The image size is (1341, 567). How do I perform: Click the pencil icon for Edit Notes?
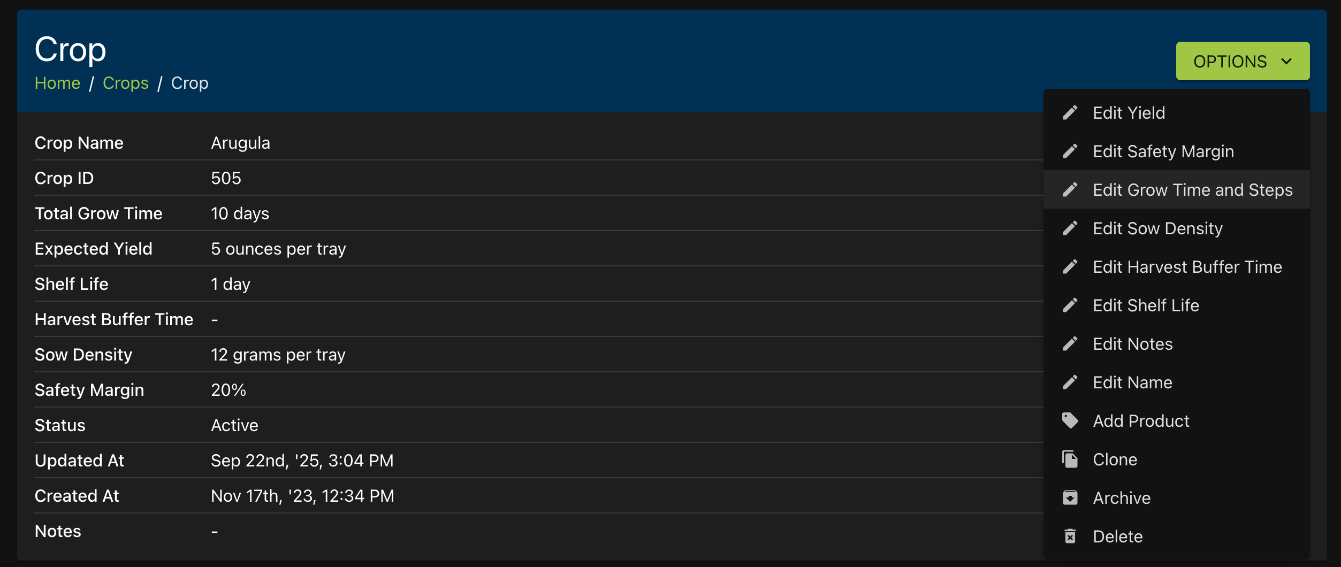1070,344
